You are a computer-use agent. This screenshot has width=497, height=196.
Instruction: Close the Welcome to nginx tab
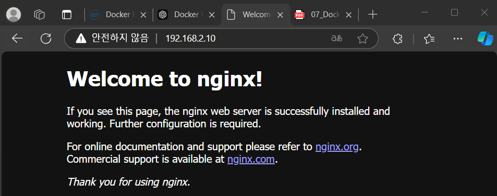click(x=280, y=15)
